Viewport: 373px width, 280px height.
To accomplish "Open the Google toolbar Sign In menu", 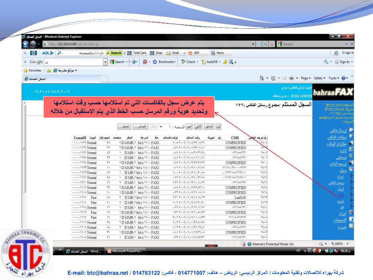I will [344, 62].
